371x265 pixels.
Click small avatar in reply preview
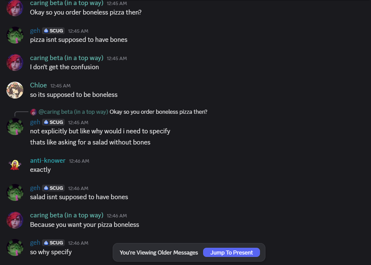click(x=33, y=112)
